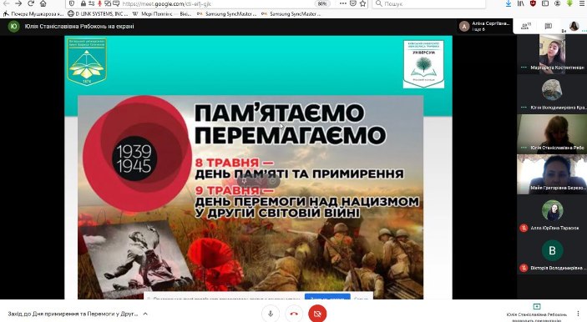Show Firefox downloads panel

click(x=508, y=3)
